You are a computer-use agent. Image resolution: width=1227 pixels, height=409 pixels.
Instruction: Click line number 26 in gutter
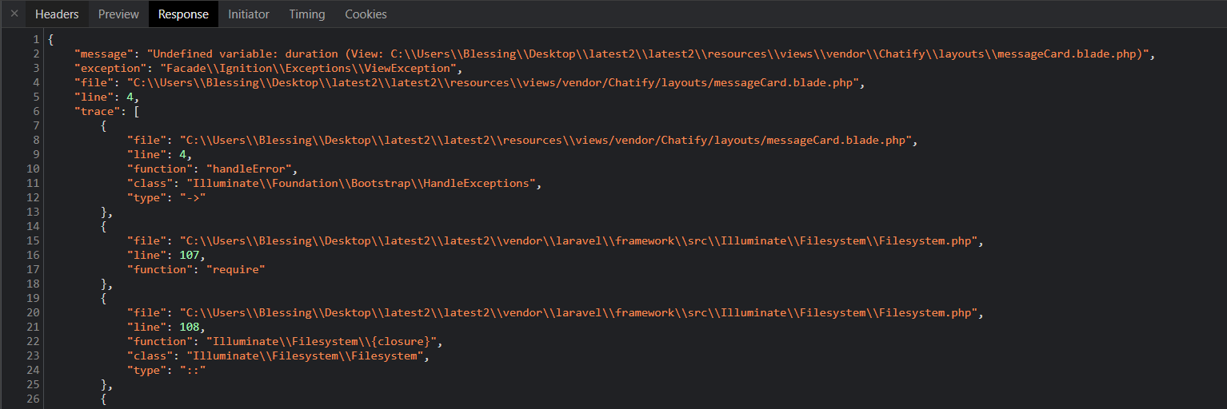click(x=33, y=399)
